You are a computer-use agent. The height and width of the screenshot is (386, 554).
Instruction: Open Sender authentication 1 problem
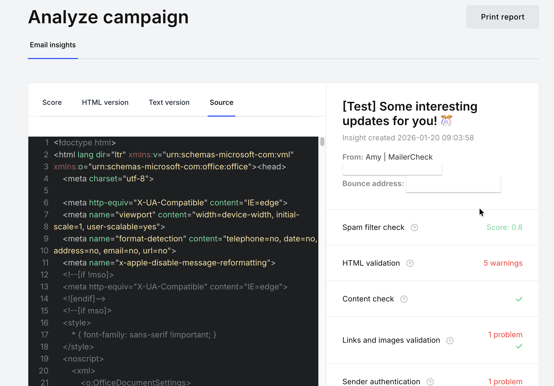click(x=505, y=381)
